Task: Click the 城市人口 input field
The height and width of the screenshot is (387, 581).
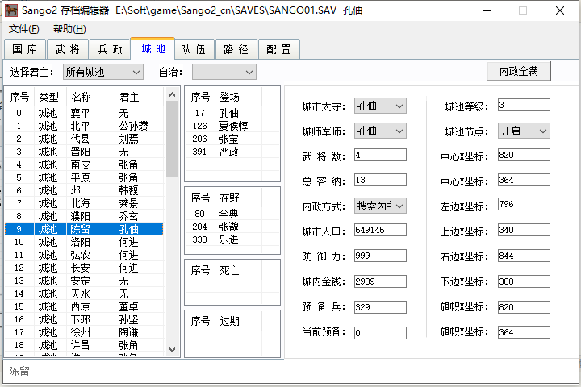Action: click(379, 231)
